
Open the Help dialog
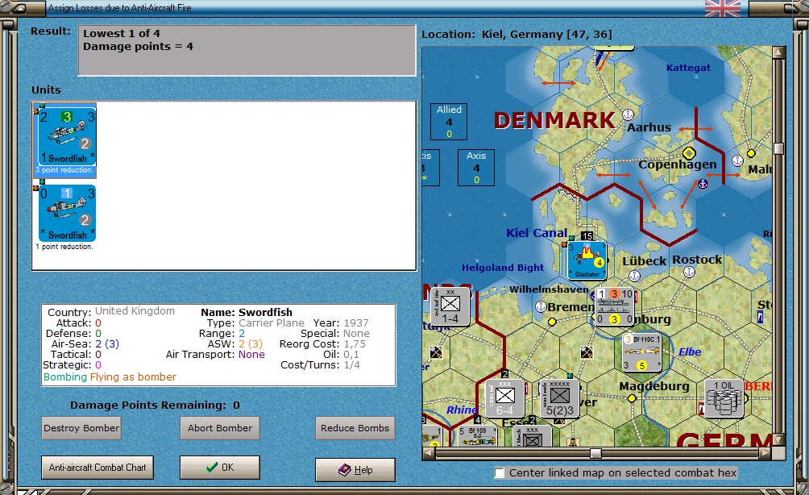(x=355, y=470)
